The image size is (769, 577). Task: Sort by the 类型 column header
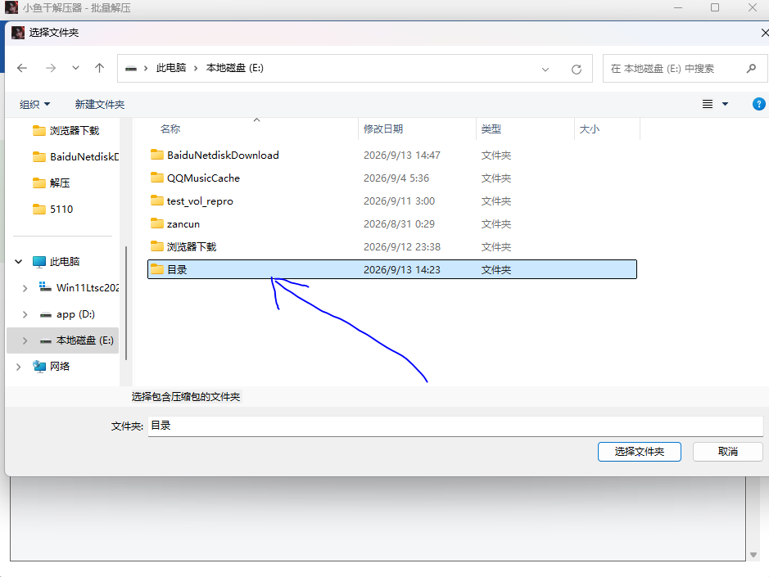[x=491, y=129]
